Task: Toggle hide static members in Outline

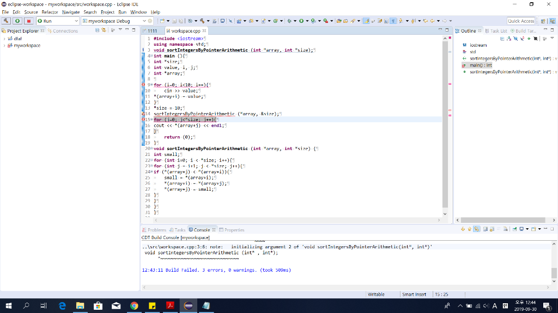Action: (522, 37)
